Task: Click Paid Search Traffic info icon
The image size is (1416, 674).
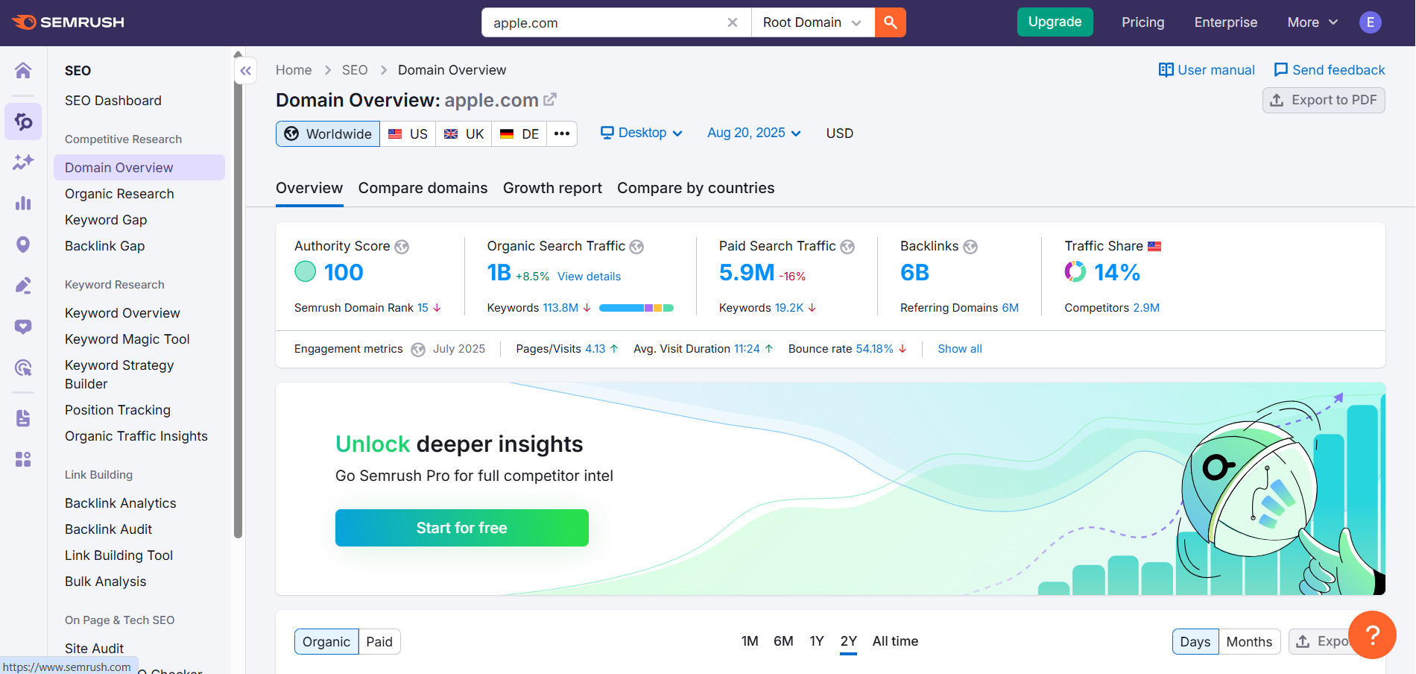Action: 847,247
